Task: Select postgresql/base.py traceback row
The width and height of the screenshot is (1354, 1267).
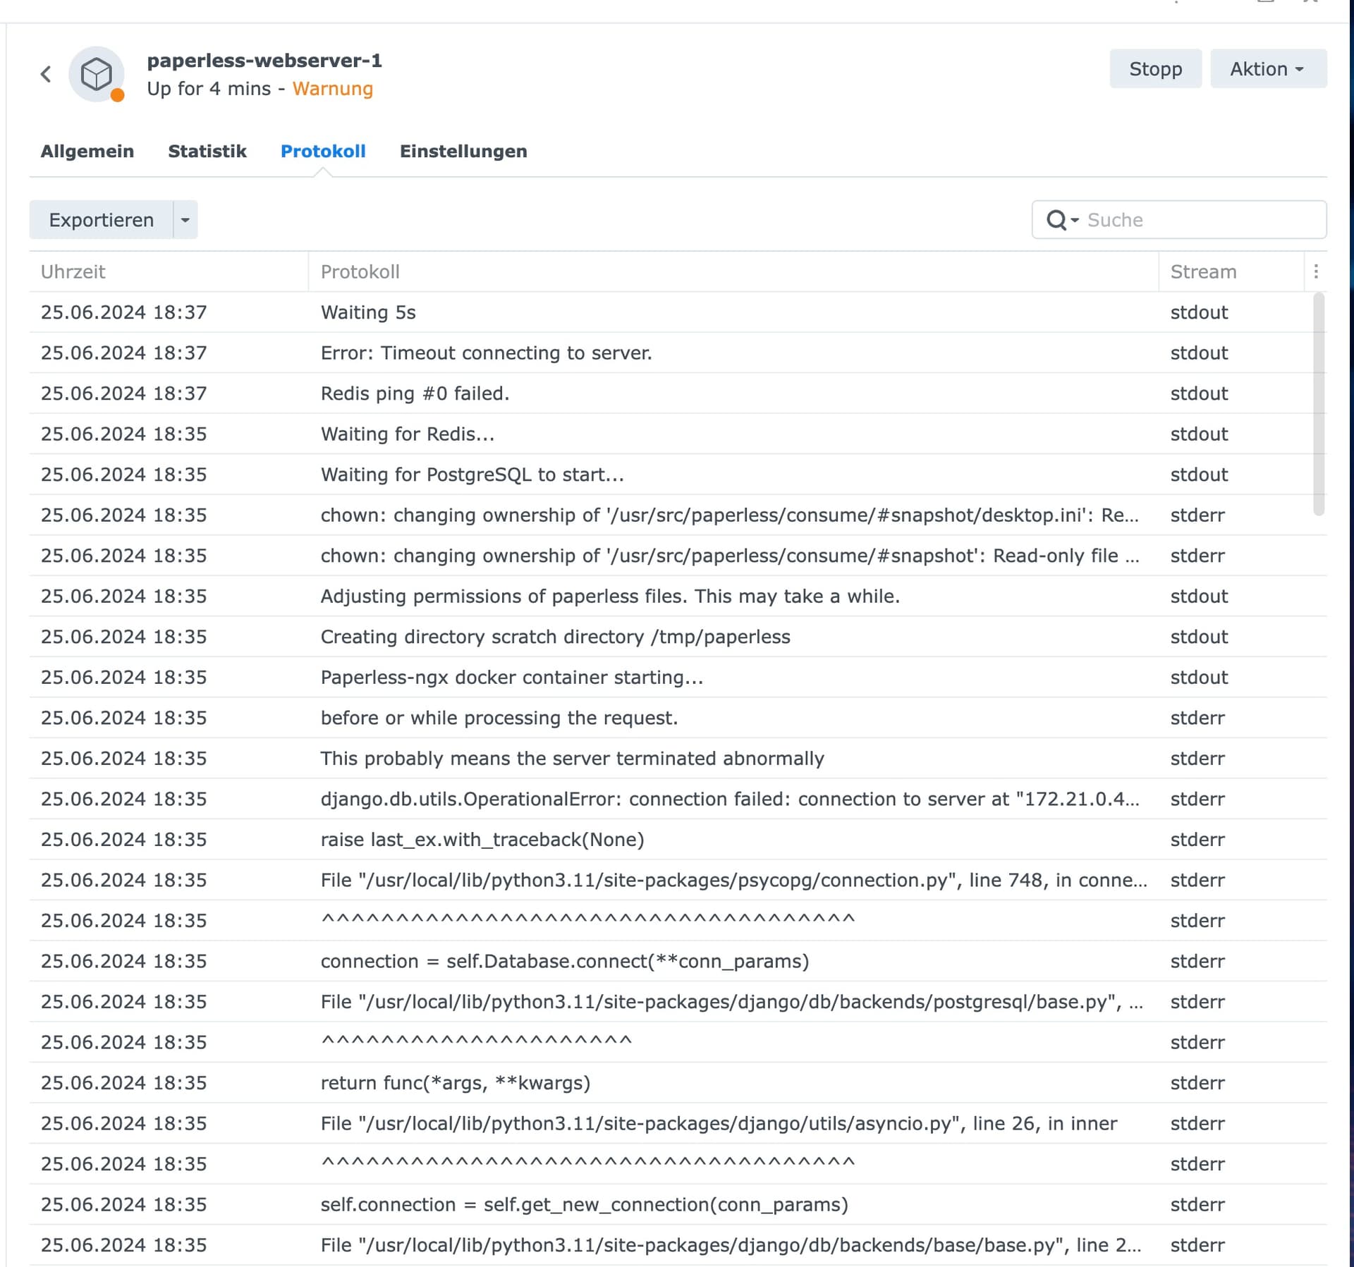Action: coord(678,1001)
